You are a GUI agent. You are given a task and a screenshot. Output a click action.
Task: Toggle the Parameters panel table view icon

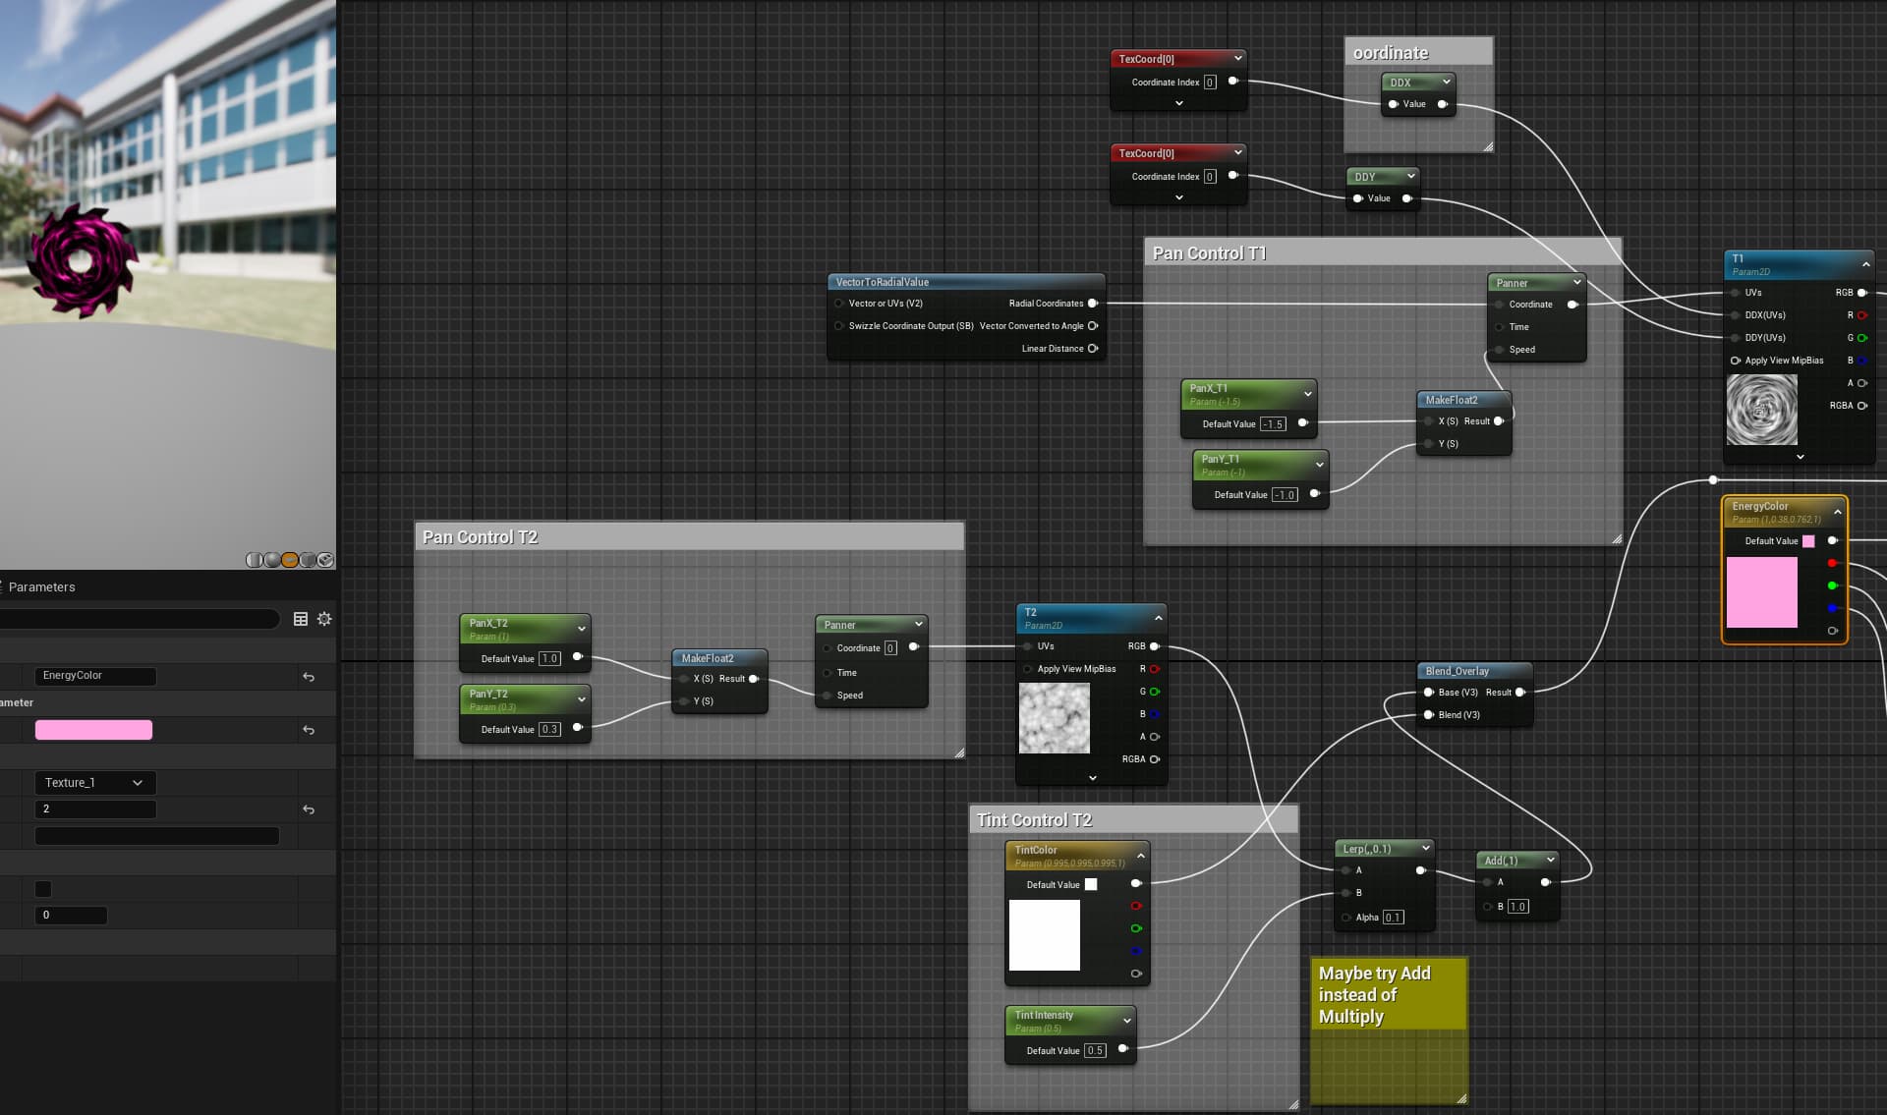click(301, 619)
